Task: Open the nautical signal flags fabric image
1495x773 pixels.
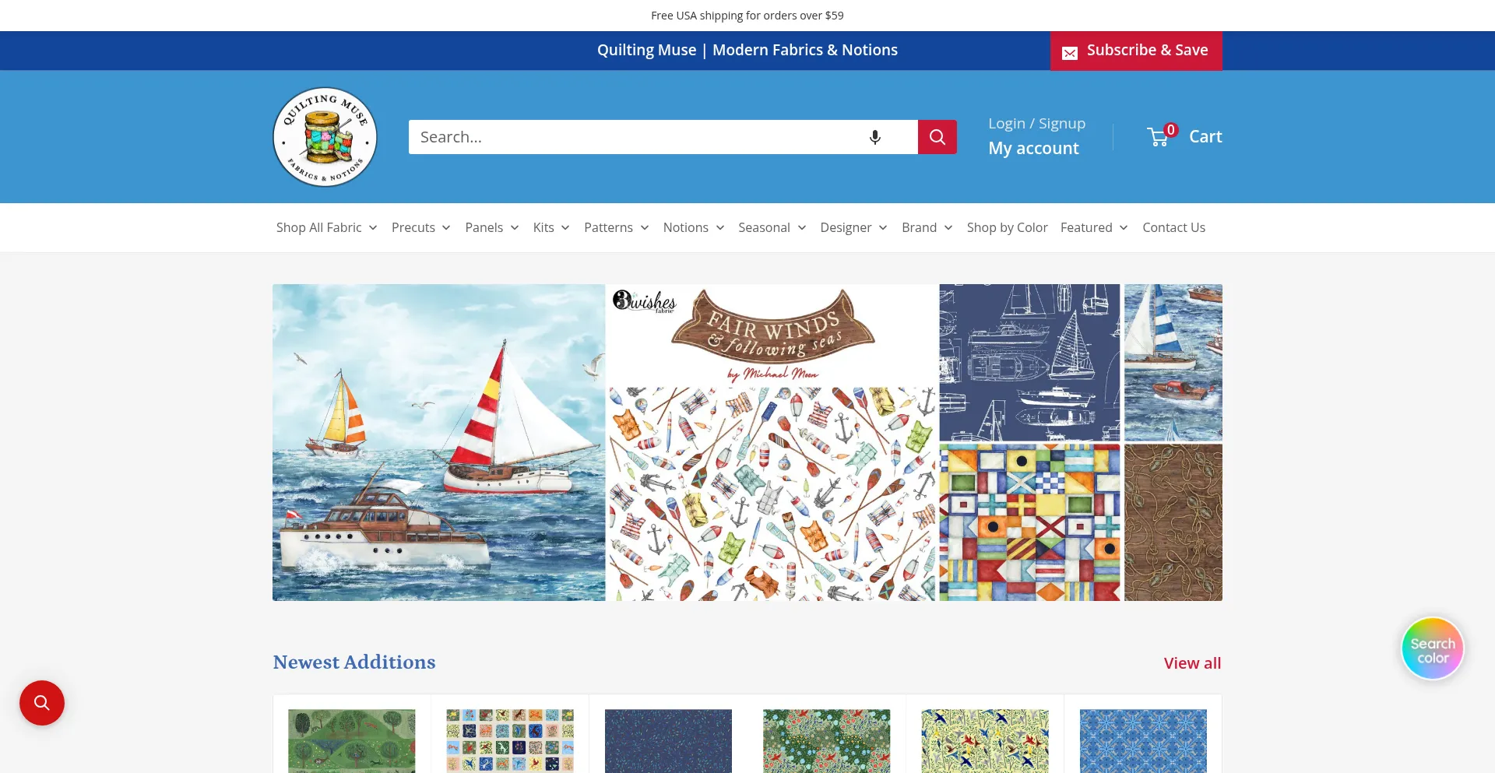Action: (1029, 522)
